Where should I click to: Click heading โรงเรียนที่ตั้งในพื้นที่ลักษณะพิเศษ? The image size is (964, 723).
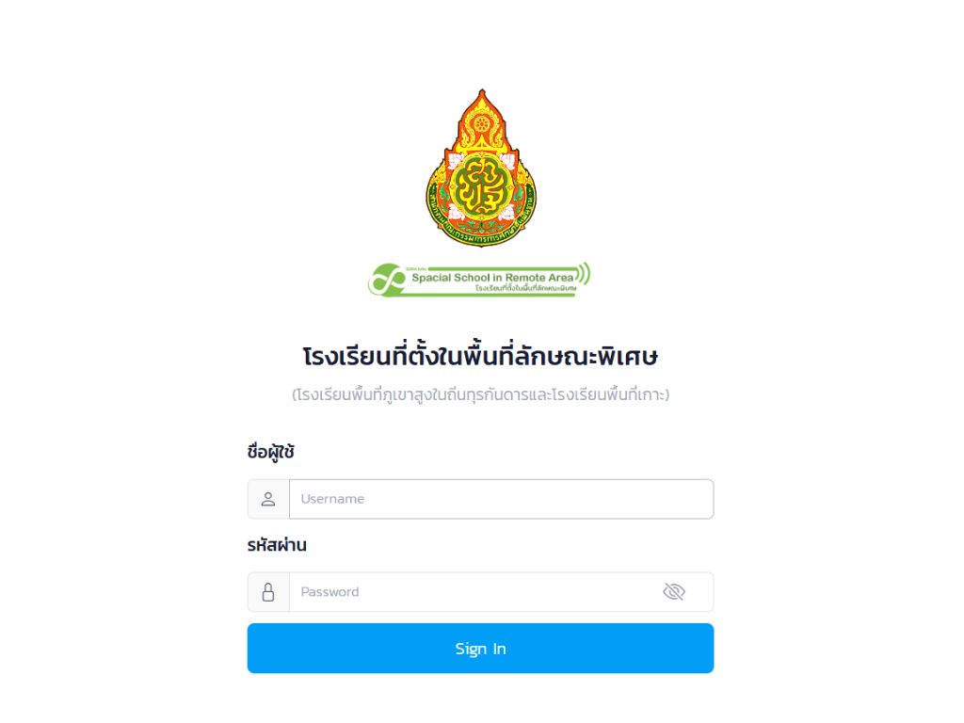click(480, 356)
